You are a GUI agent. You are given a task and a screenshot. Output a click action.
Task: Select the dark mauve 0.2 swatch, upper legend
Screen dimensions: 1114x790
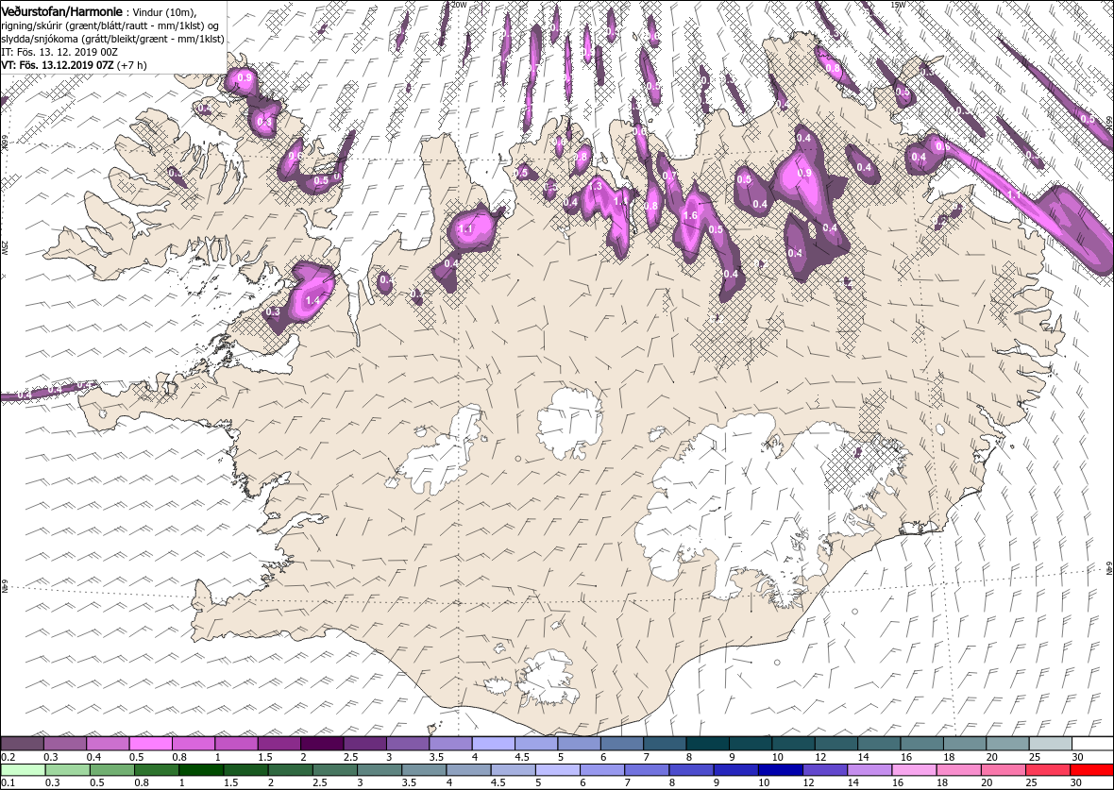coord(22,743)
